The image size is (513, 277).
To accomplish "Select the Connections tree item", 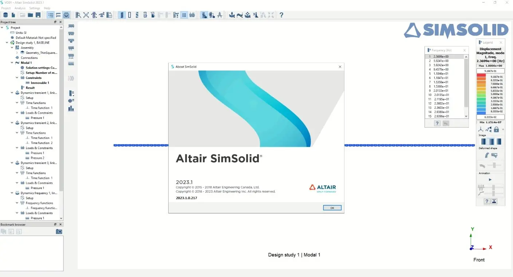I will pyautogui.click(x=29, y=58).
